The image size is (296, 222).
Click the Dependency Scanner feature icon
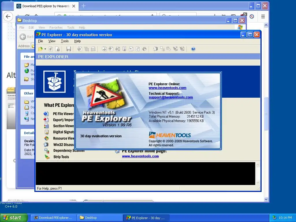47,151
